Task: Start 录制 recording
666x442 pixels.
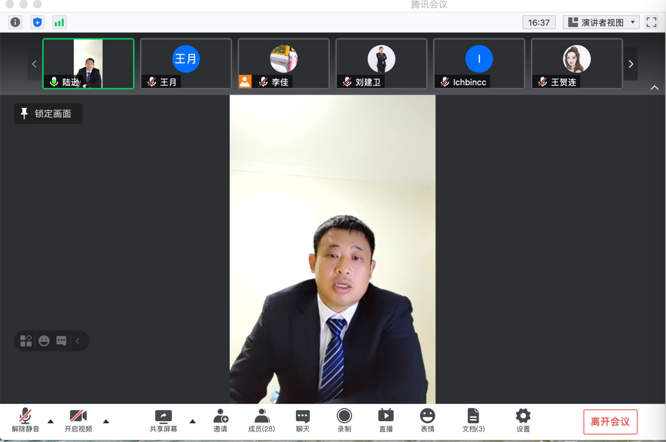Action: click(344, 420)
